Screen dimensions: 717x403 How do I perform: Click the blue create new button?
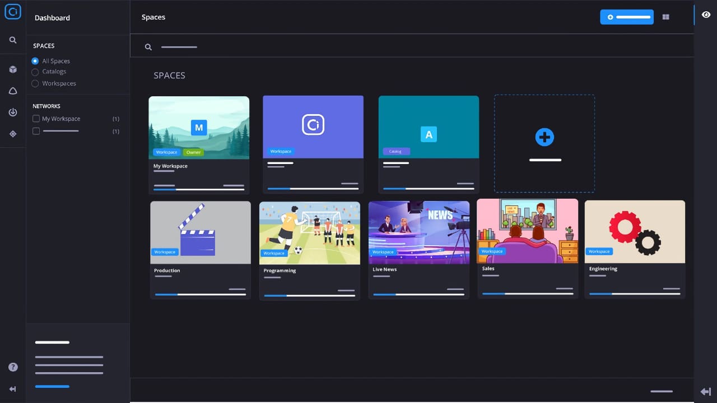click(626, 17)
